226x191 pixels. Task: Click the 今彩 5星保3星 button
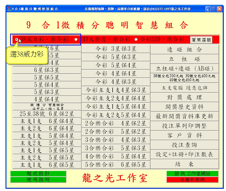[116, 57]
